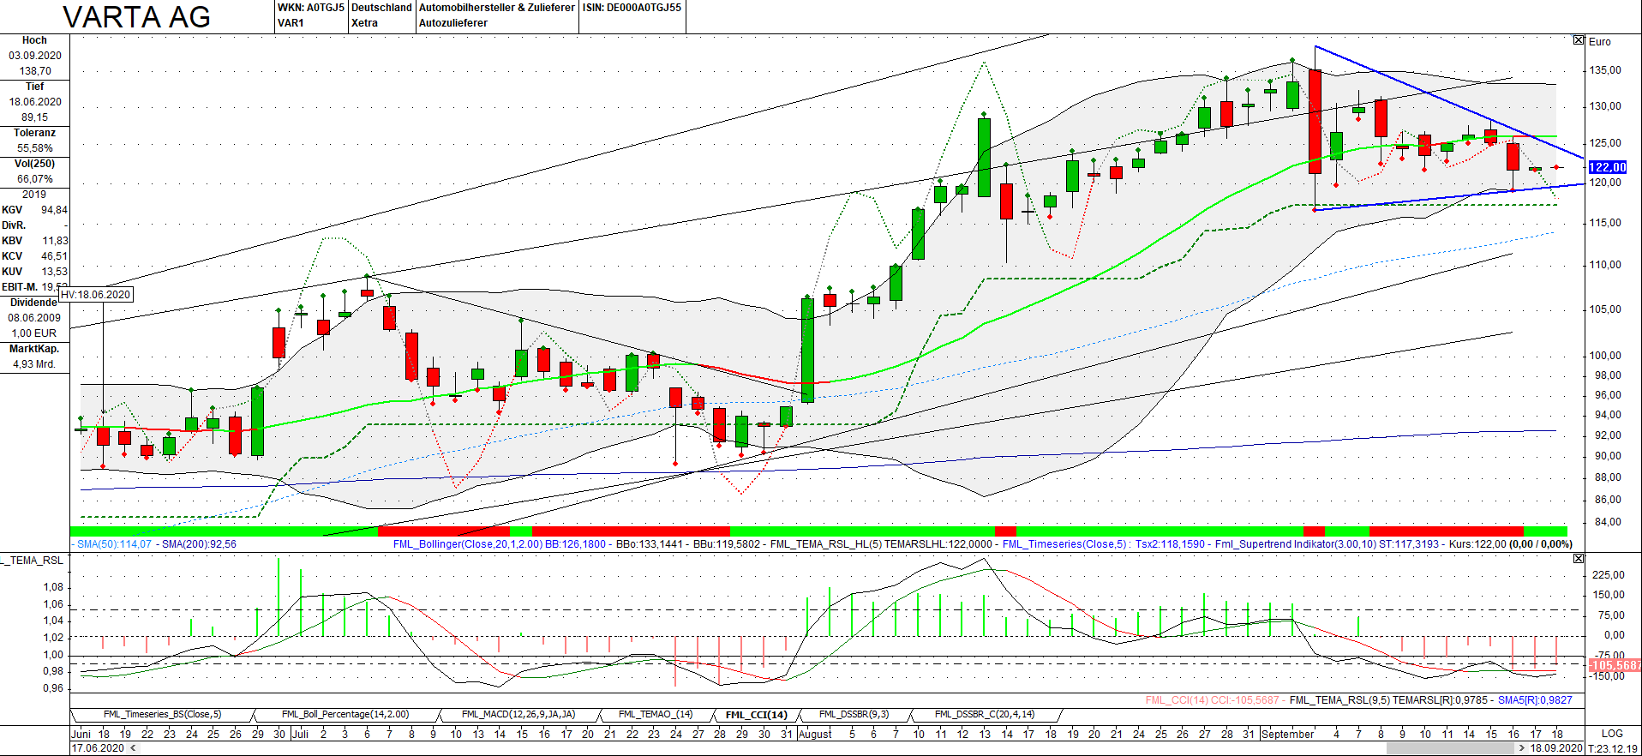Click the blue 122,00 current price marker

tap(1607, 167)
